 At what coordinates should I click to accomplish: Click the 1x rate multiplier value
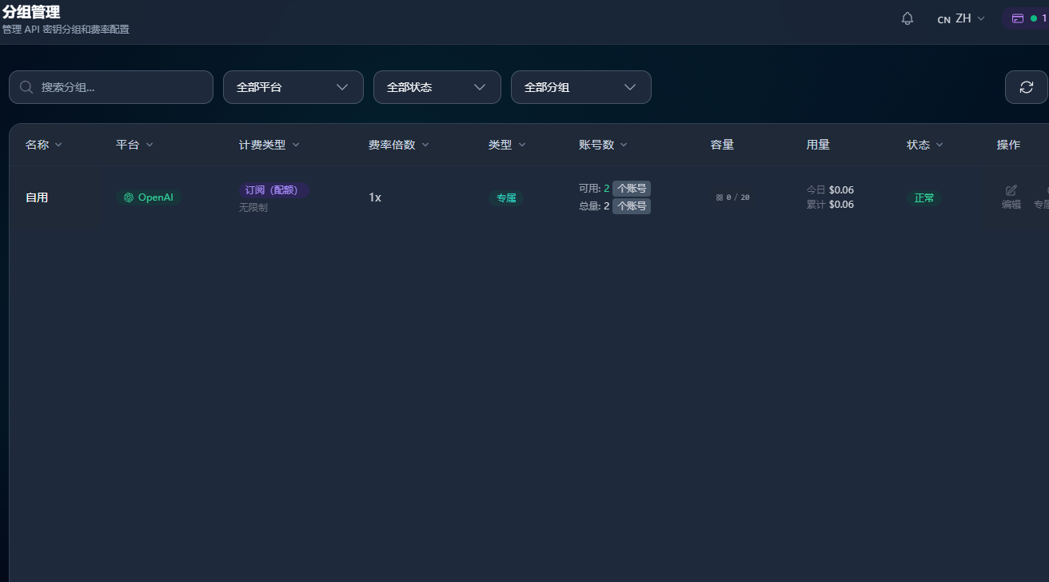click(375, 197)
